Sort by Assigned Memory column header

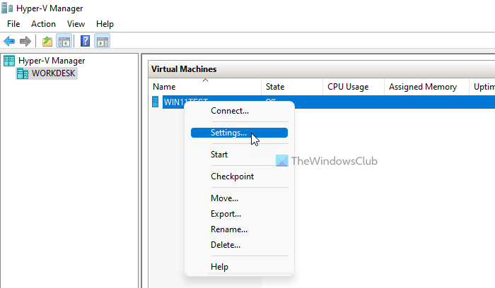pyautogui.click(x=426, y=87)
